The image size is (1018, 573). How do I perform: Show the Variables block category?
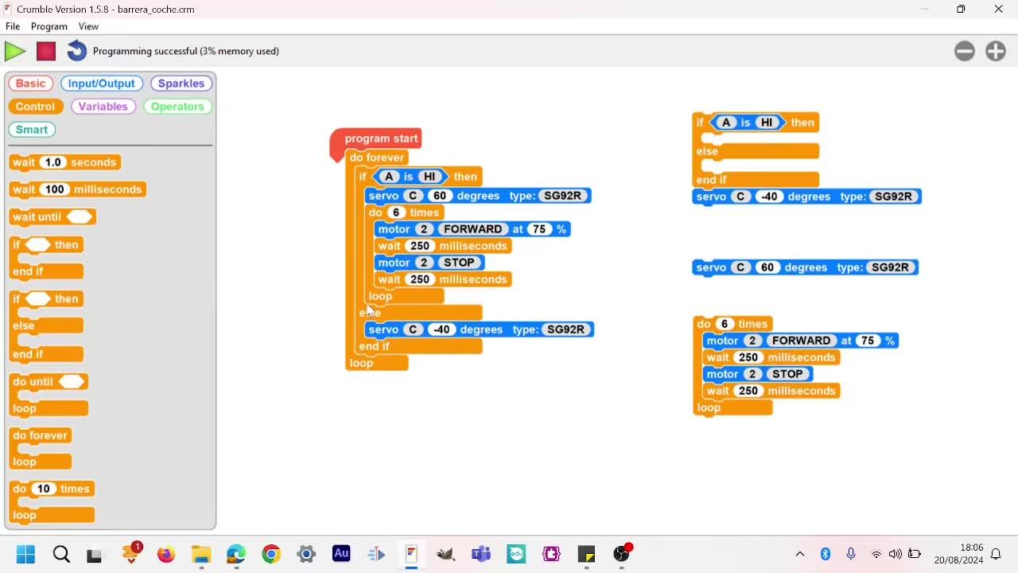pyautogui.click(x=103, y=107)
